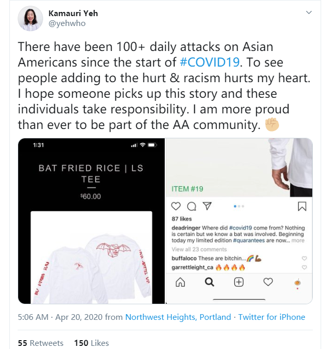Tap the Instagram comment bubble icon
The image size is (331, 349).
pos(191,206)
